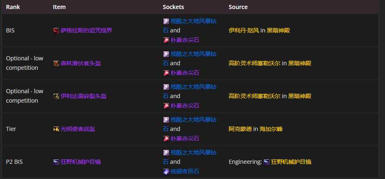Screen dimensions: 385x179
Task: Click the 光明使者战盔 item icon
Action: (56, 129)
